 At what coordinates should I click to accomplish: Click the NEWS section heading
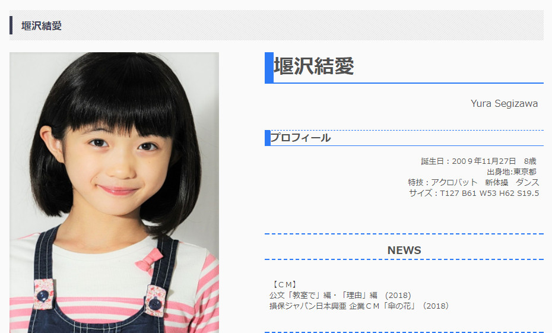[x=404, y=250]
